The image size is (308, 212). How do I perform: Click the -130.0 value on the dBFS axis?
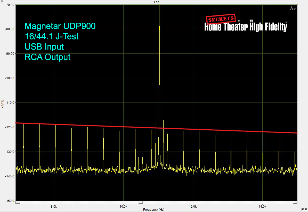click(10, 152)
